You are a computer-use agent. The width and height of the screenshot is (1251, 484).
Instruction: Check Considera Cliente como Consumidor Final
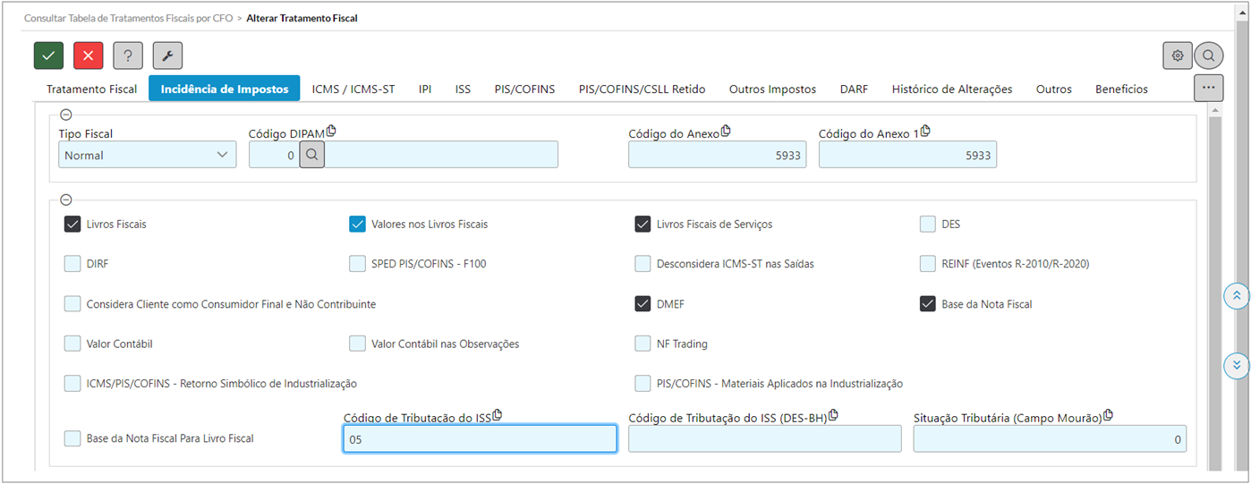[x=72, y=304]
